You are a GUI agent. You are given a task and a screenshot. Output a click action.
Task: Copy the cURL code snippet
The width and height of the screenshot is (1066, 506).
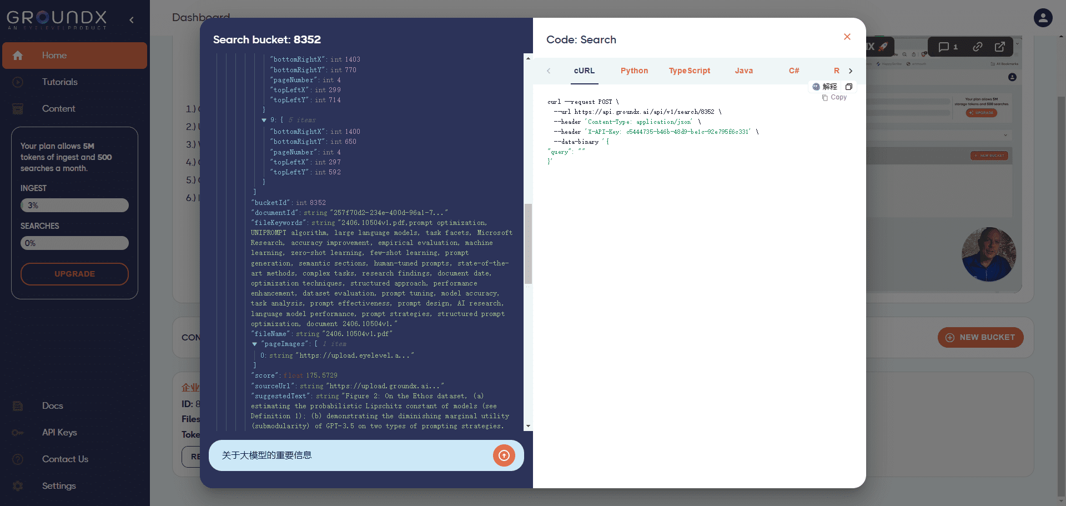pyautogui.click(x=834, y=97)
